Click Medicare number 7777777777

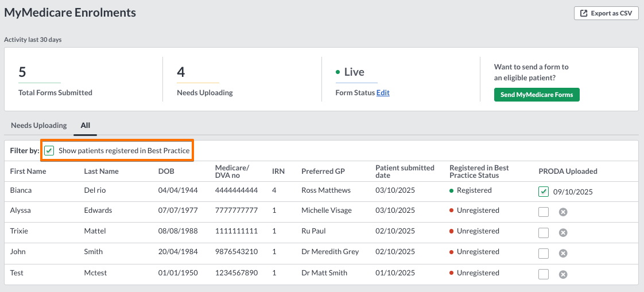236,211
